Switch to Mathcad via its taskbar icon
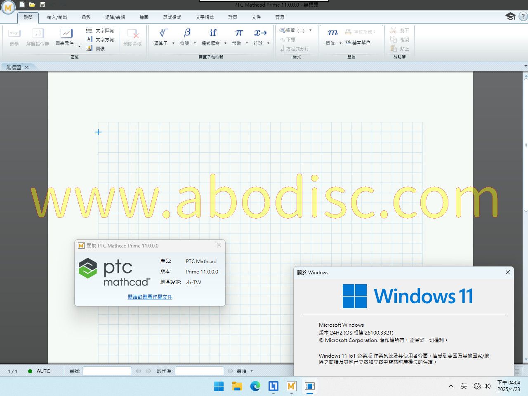This screenshot has height=396, width=528. (x=292, y=386)
